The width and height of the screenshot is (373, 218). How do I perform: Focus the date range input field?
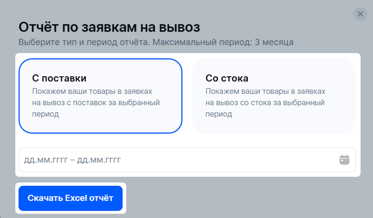coord(187,160)
